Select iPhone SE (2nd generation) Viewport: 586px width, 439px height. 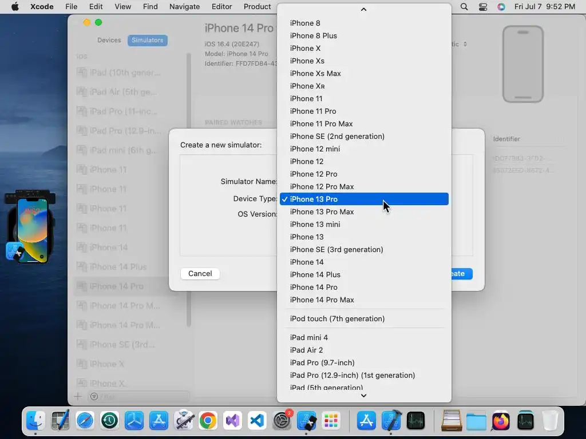(x=364, y=137)
